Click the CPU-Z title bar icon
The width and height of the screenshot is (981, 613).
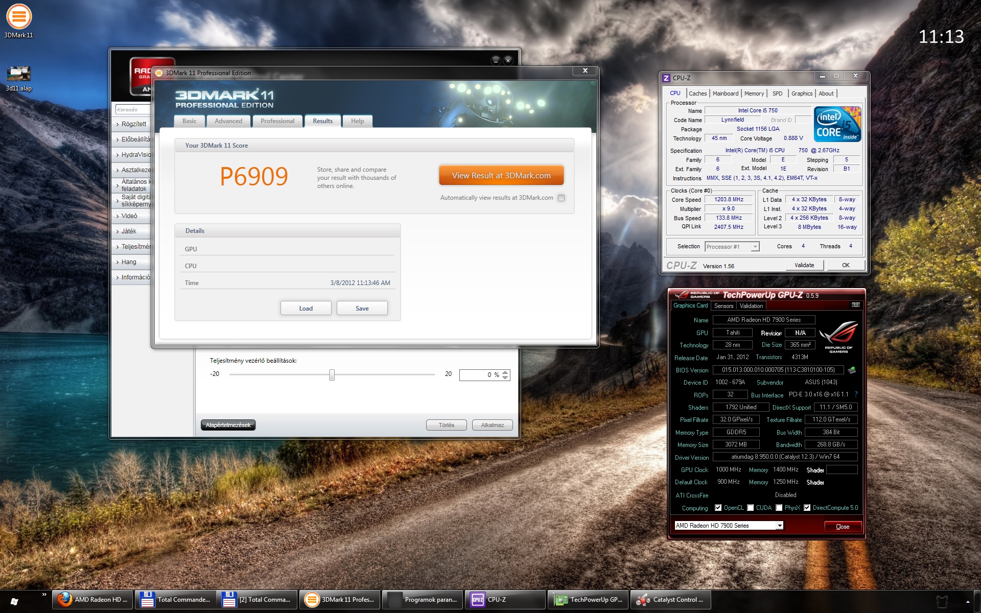(x=666, y=78)
